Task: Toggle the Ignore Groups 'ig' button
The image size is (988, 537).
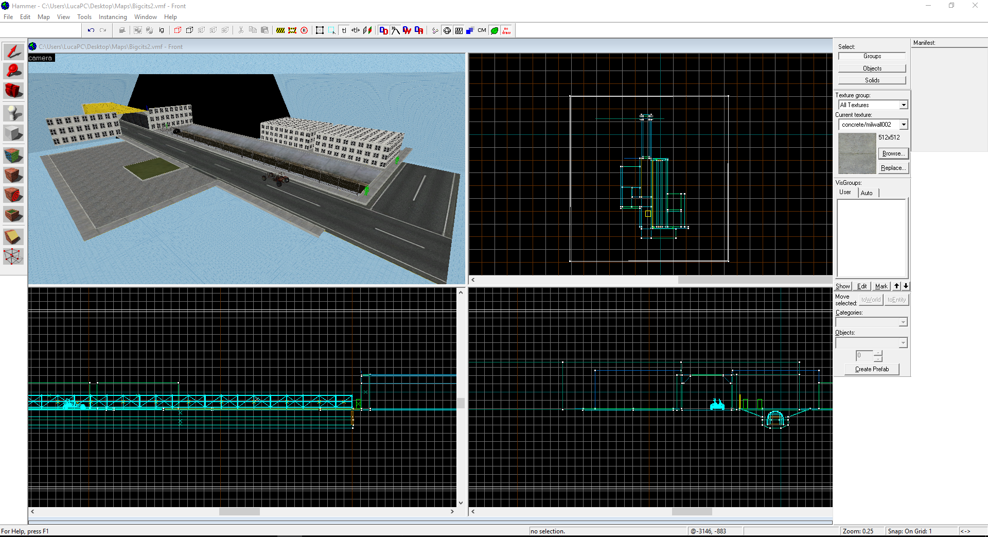Action: click(162, 30)
